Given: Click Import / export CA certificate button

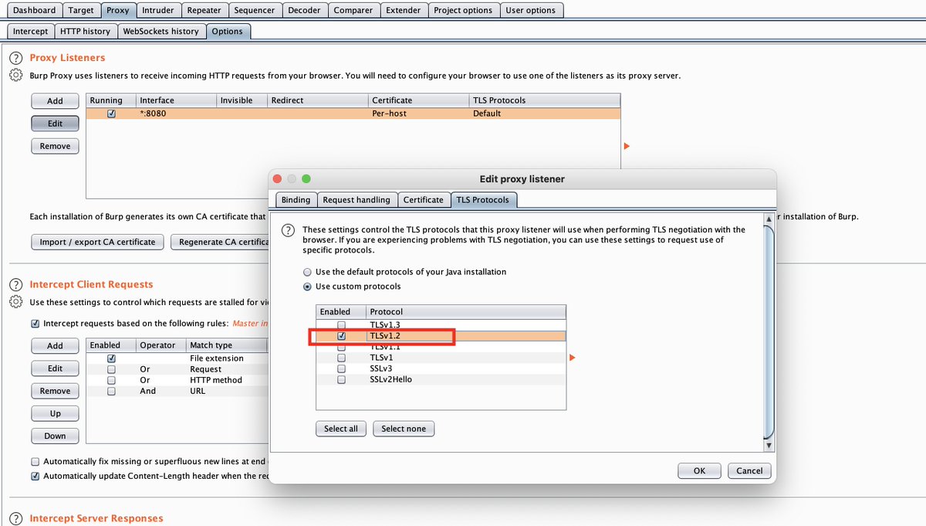Looking at the screenshot, I should click(x=98, y=242).
